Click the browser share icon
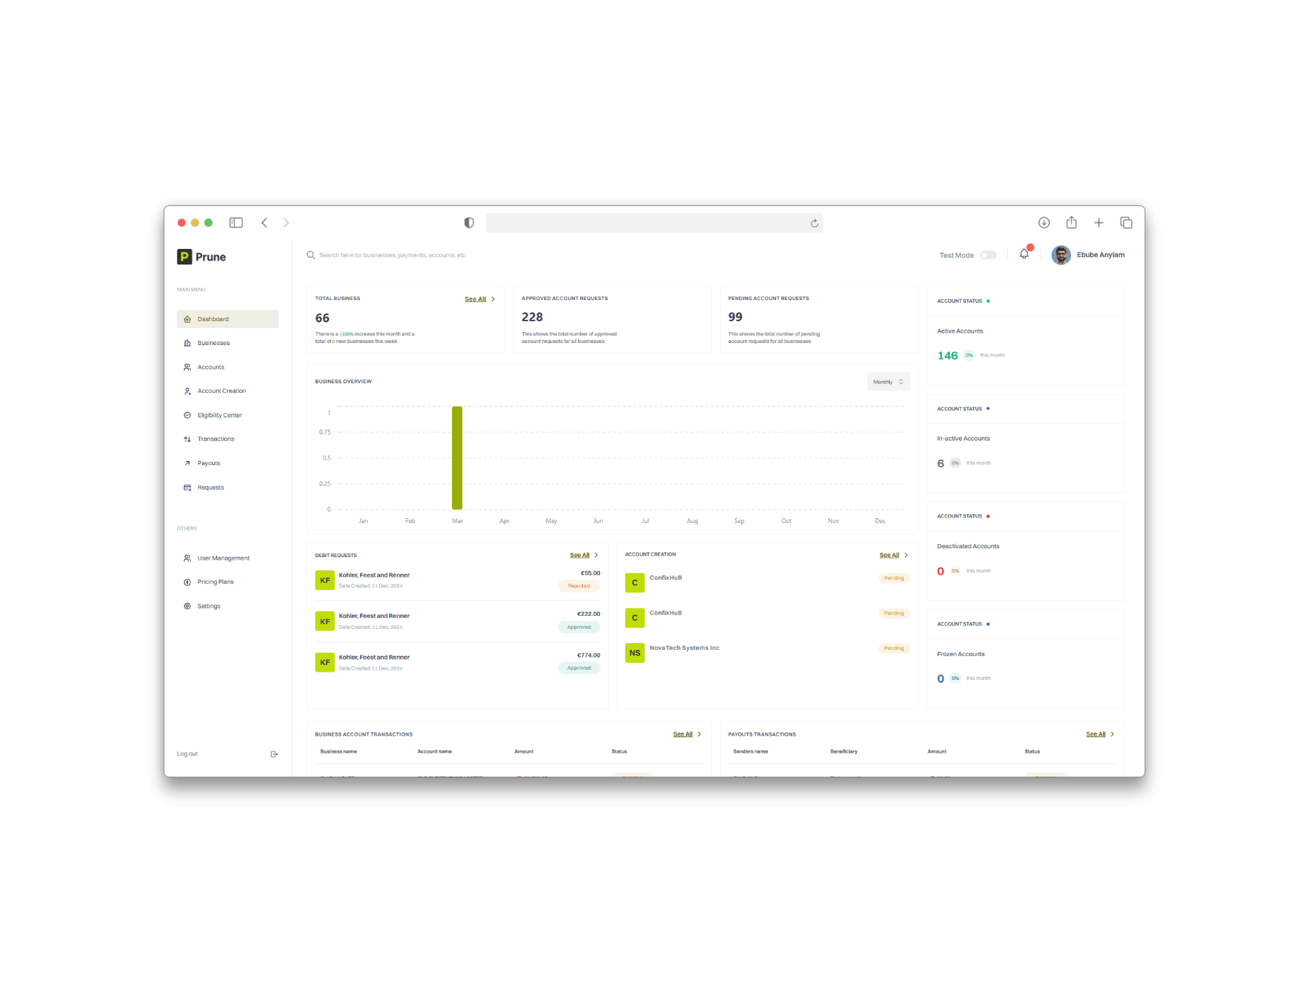Viewport: 1309px width, 982px height. click(x=1071, y=222)
